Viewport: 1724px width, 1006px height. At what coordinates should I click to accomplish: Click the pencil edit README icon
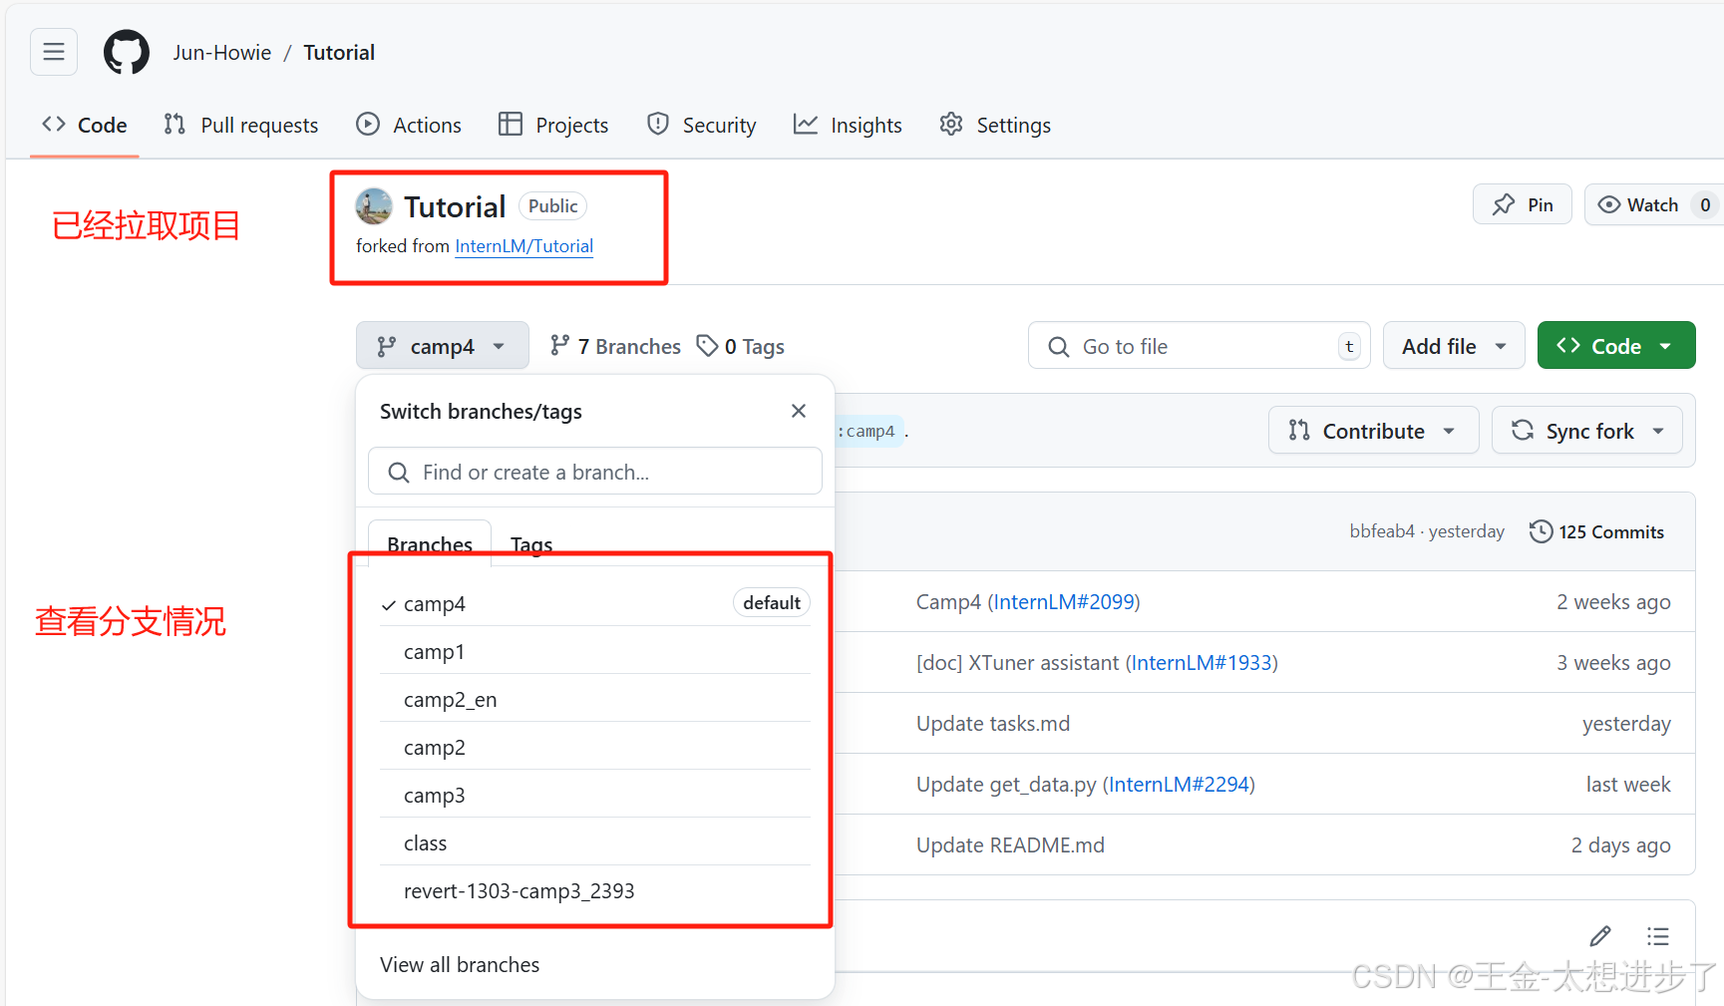(x=1600, y=936)
